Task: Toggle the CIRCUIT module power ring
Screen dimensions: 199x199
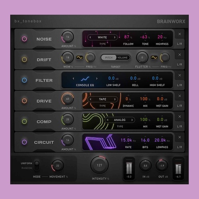Action: click(x=24, y=142)
